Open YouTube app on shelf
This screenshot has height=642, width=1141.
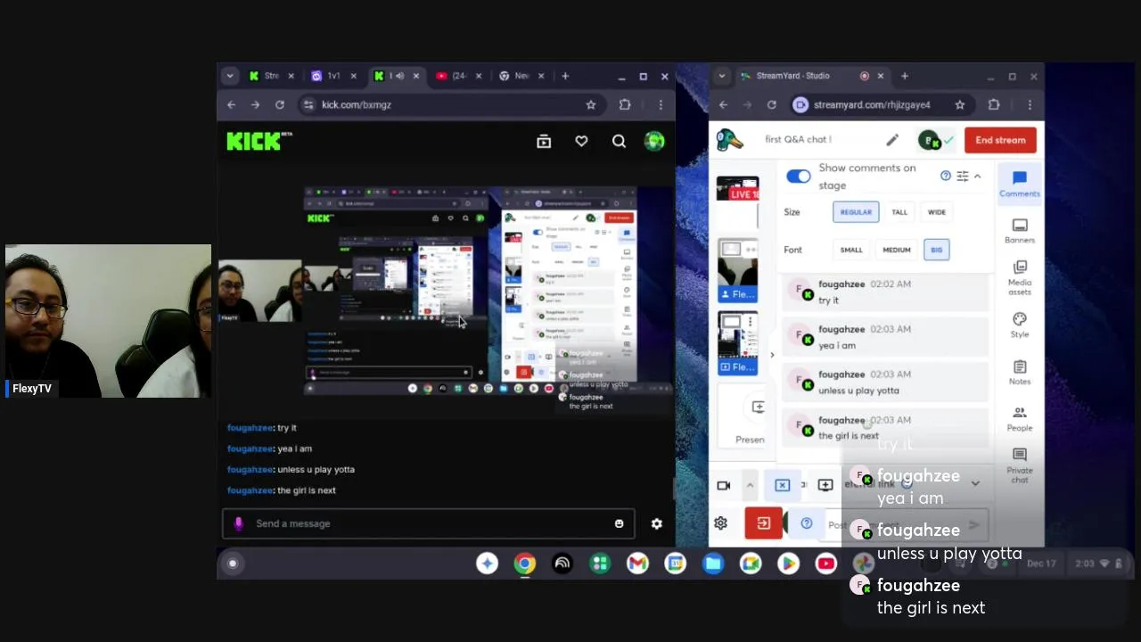[x=826, y=563]
